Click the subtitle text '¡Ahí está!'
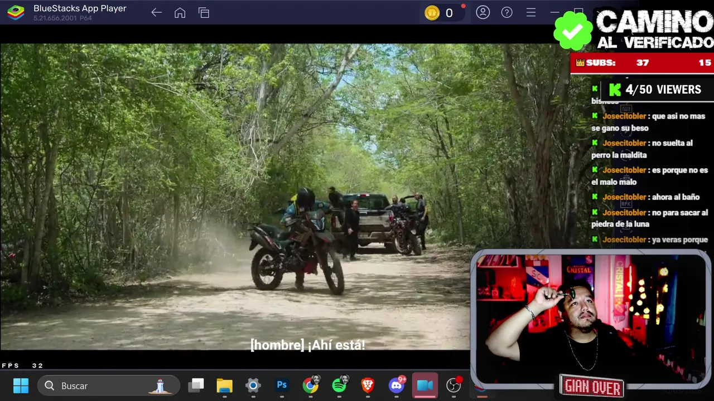 (x=336, y=345)
